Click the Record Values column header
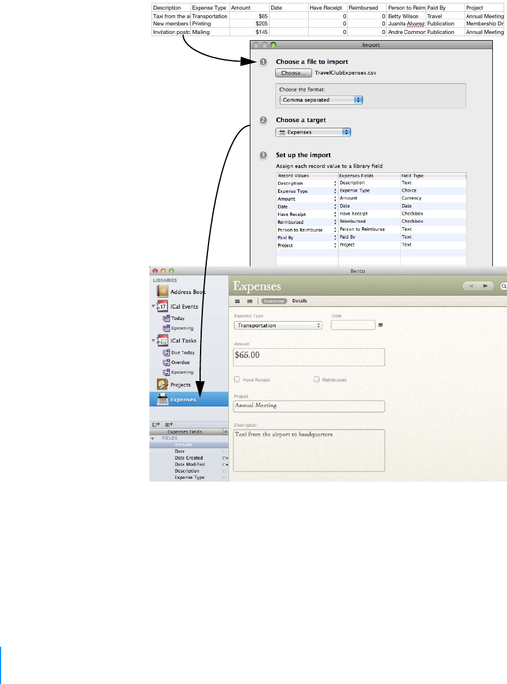The width and height of the screenshot is (507, 684). coord(307,176)
